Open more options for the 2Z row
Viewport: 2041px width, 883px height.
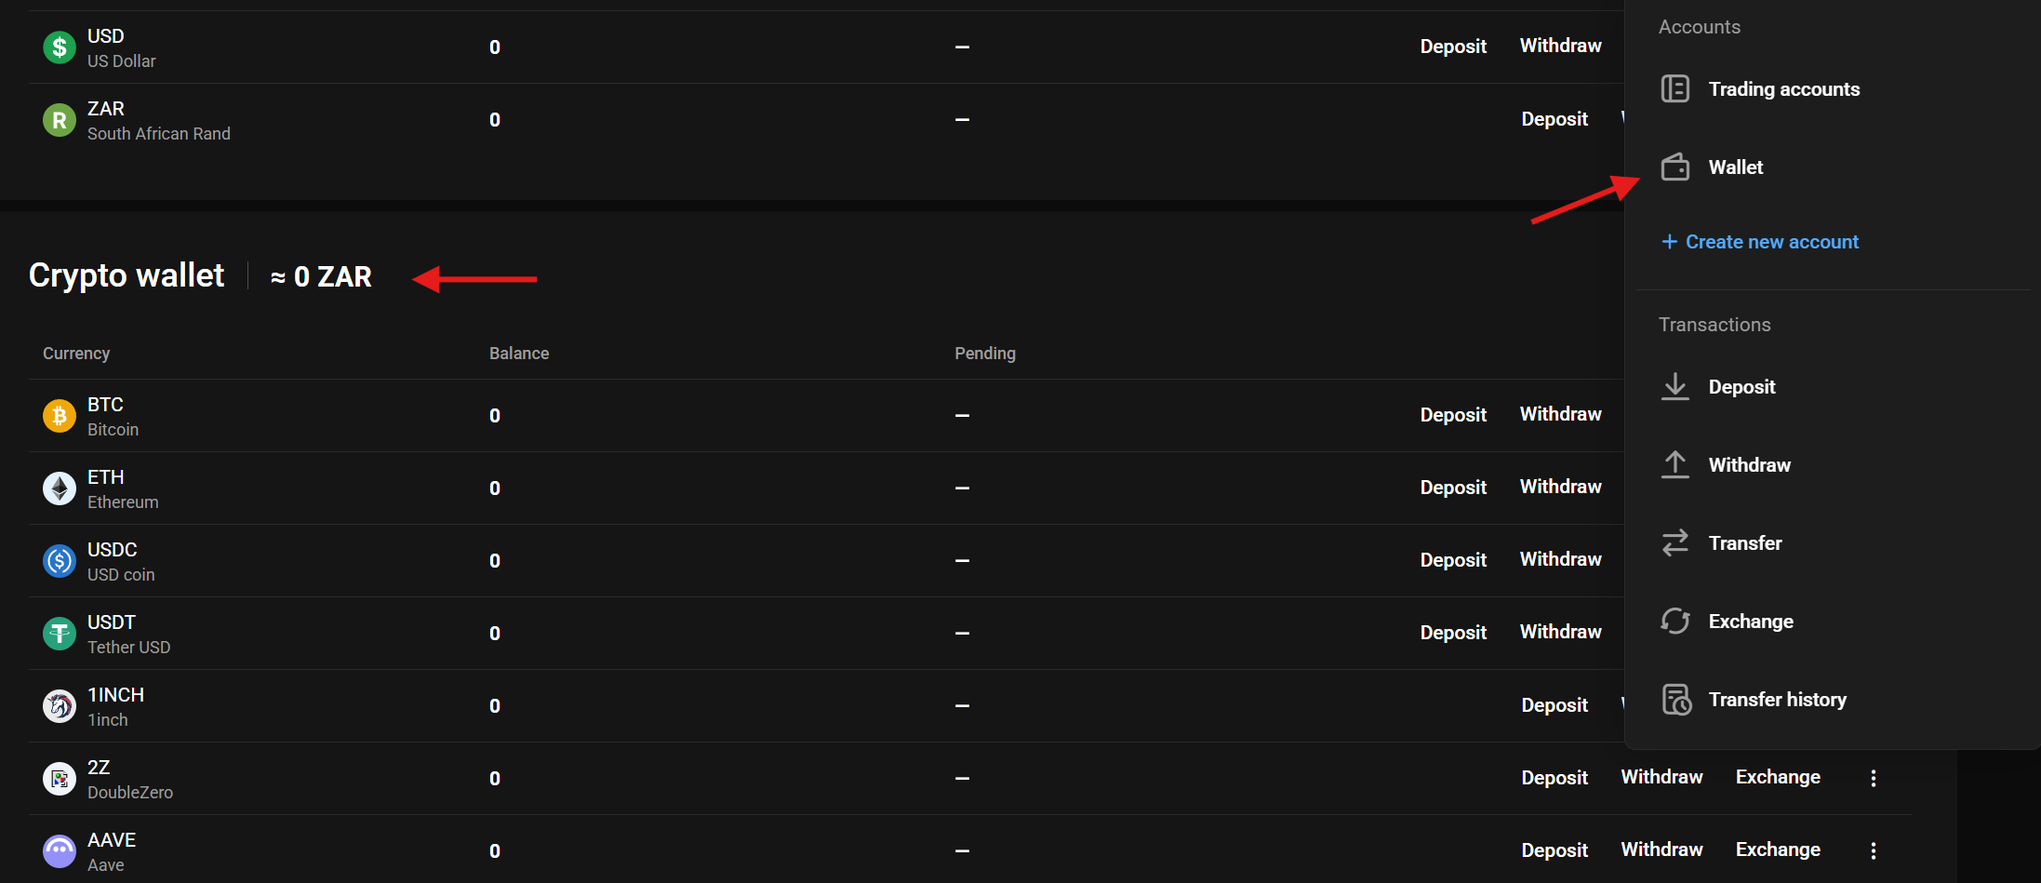[x=1874, y=778]
